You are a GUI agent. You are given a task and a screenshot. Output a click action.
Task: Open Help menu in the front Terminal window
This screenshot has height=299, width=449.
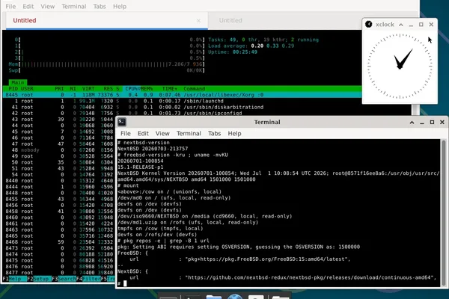click(234, 133)
